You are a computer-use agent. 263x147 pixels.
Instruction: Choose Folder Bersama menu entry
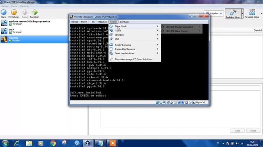(135, 45)
